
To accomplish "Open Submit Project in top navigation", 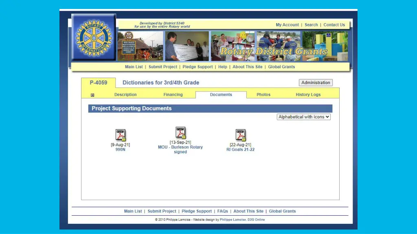I will (x=163, y=67).
